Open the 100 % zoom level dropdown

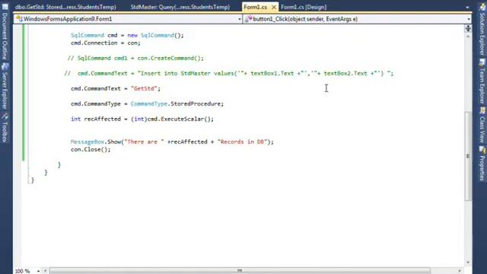click(38, 271)
